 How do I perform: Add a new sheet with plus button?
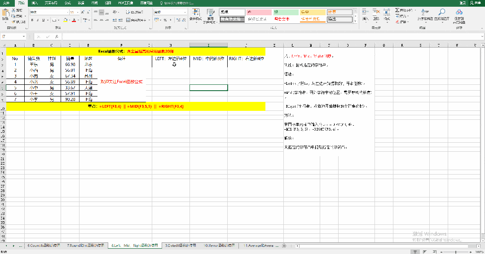click(x=284, y=246)
